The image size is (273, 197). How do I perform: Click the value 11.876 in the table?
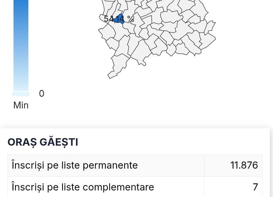point(244,165)
